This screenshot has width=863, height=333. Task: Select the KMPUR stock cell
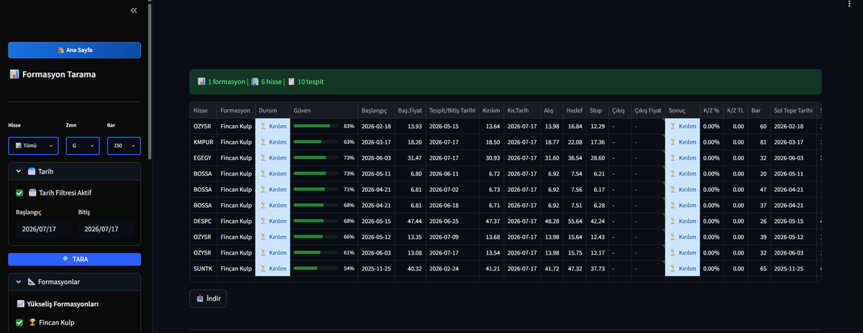[x=203, y=142]
